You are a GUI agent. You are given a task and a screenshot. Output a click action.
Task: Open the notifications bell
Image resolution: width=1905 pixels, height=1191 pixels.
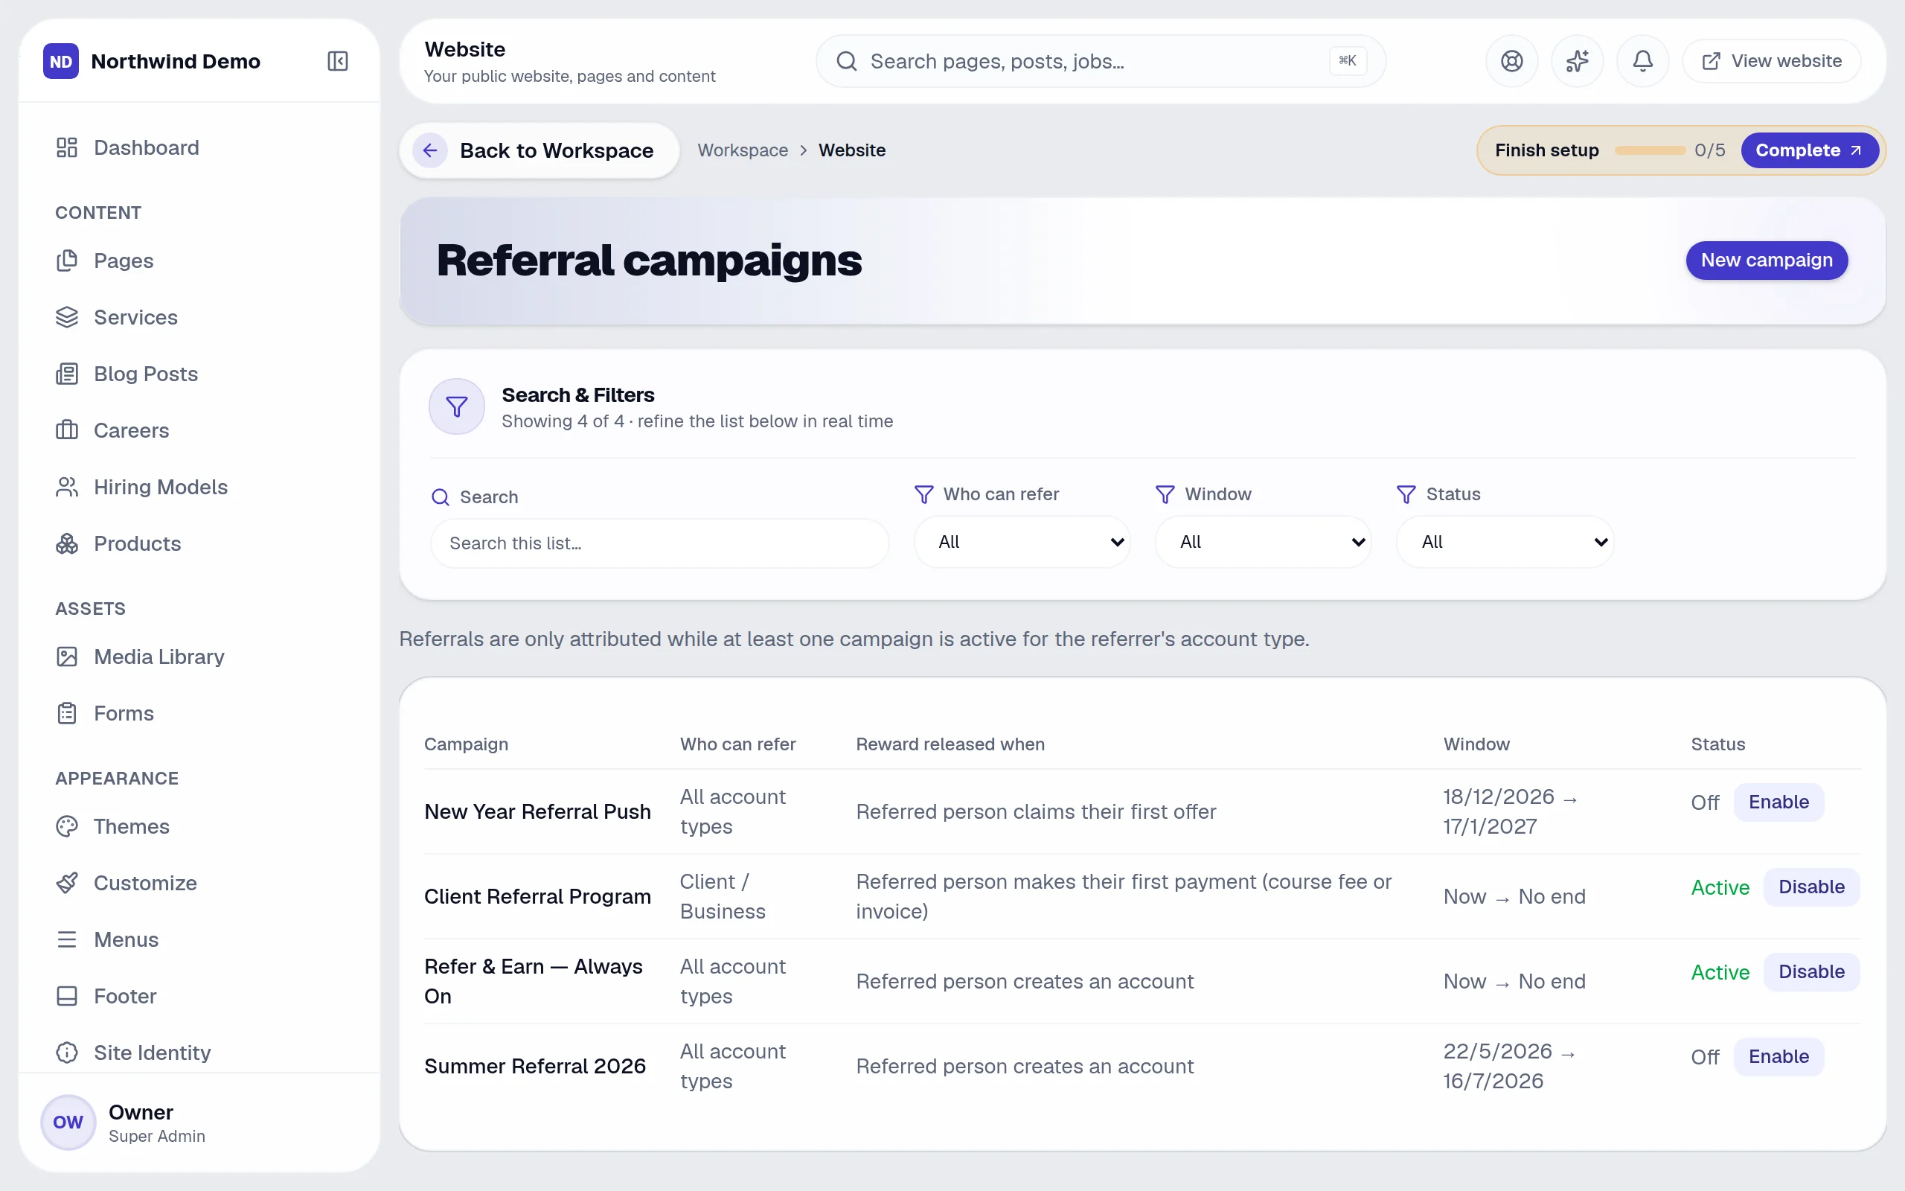pos(1642,60)
